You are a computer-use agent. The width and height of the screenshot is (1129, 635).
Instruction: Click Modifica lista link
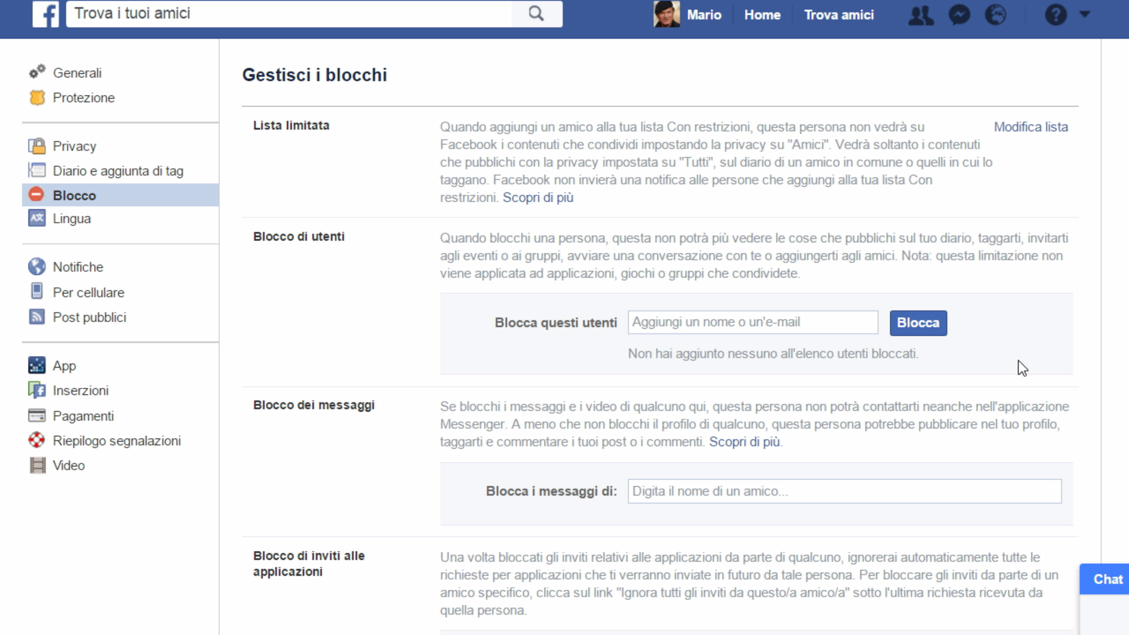point(1030,127)
